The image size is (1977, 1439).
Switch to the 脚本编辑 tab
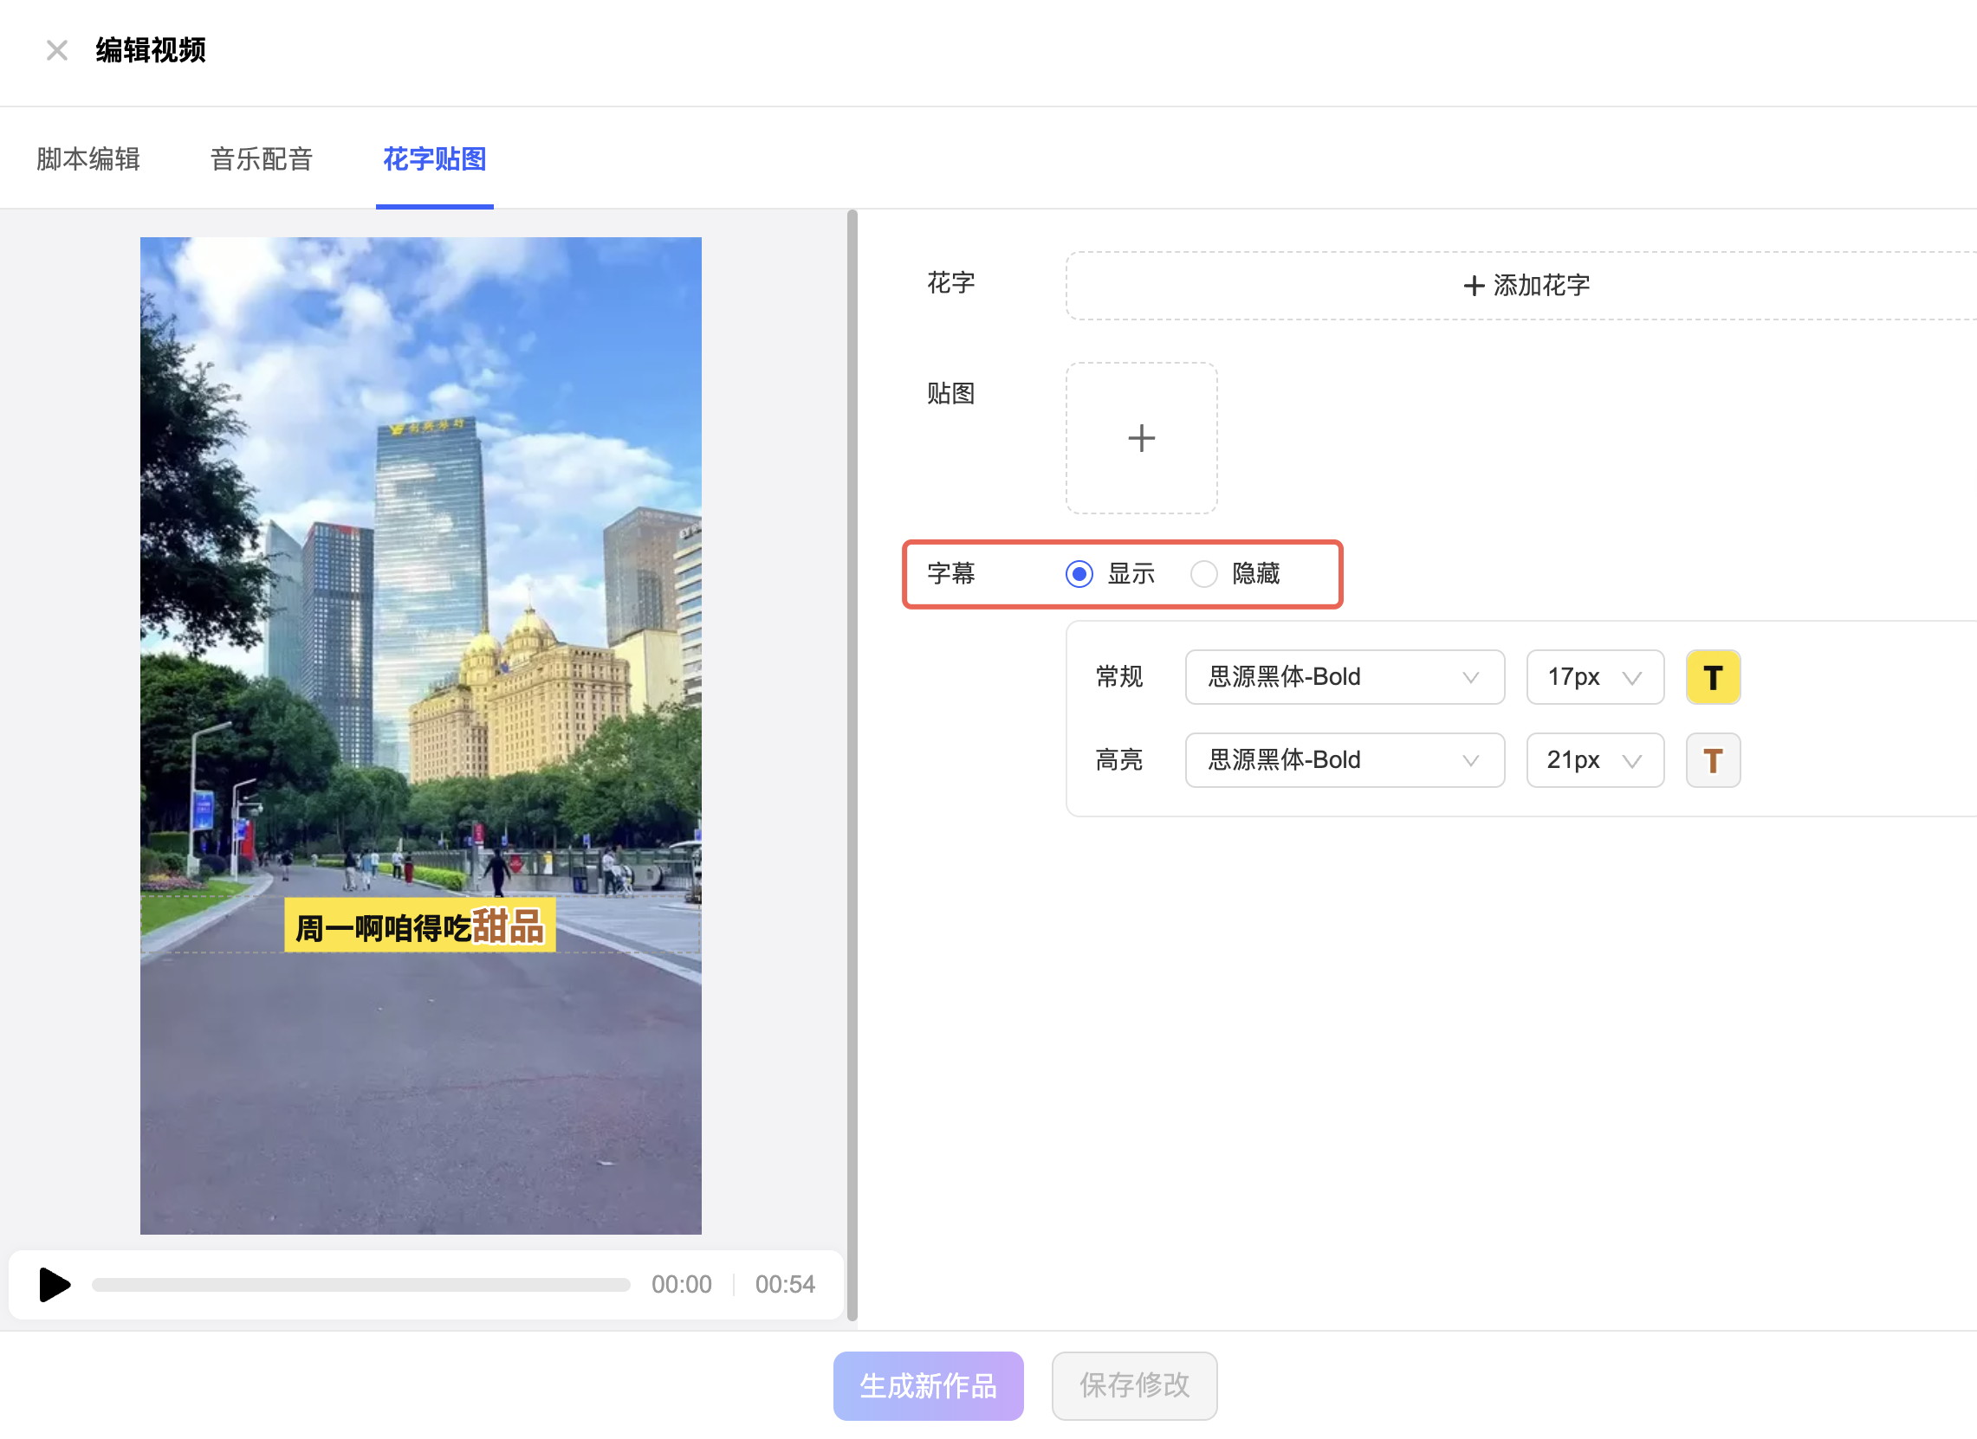[x=88, y=159]
